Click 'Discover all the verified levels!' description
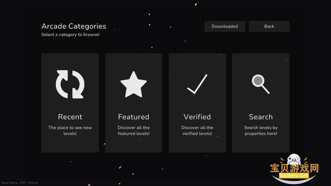The width and height of the screenshot is (331, 186). [197, 131]
